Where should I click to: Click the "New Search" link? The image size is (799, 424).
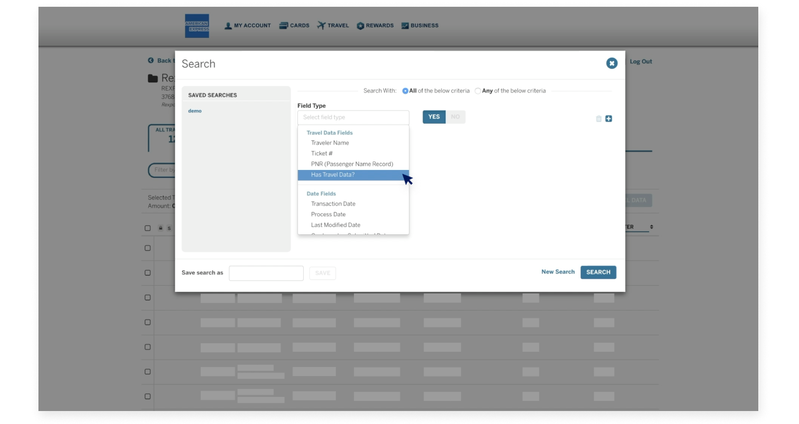558,272
